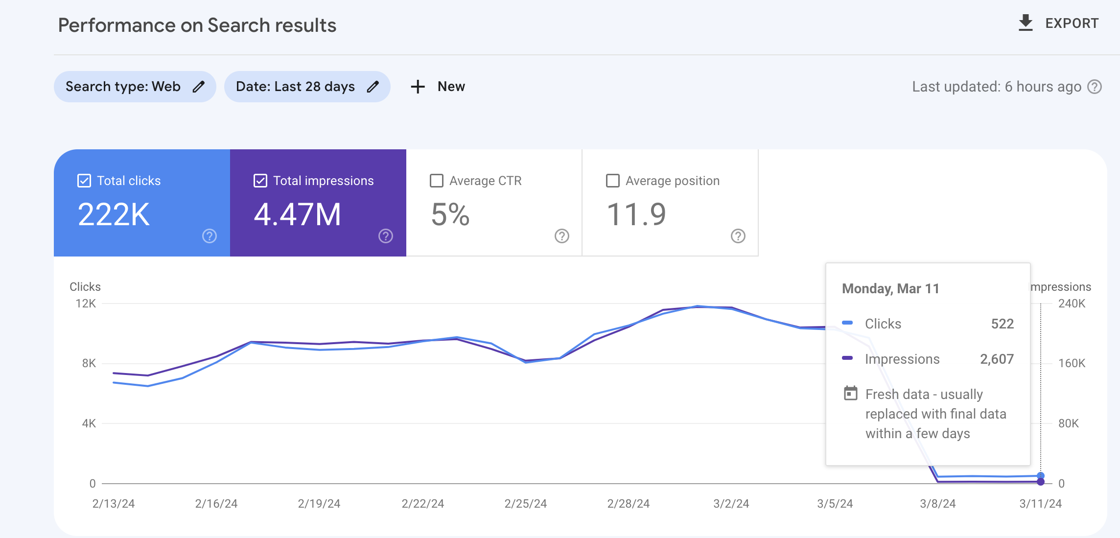Click the Mar 11 clicks data point
The height and width of the screenshot is (538, 1120).
[x=1041, y=476]
